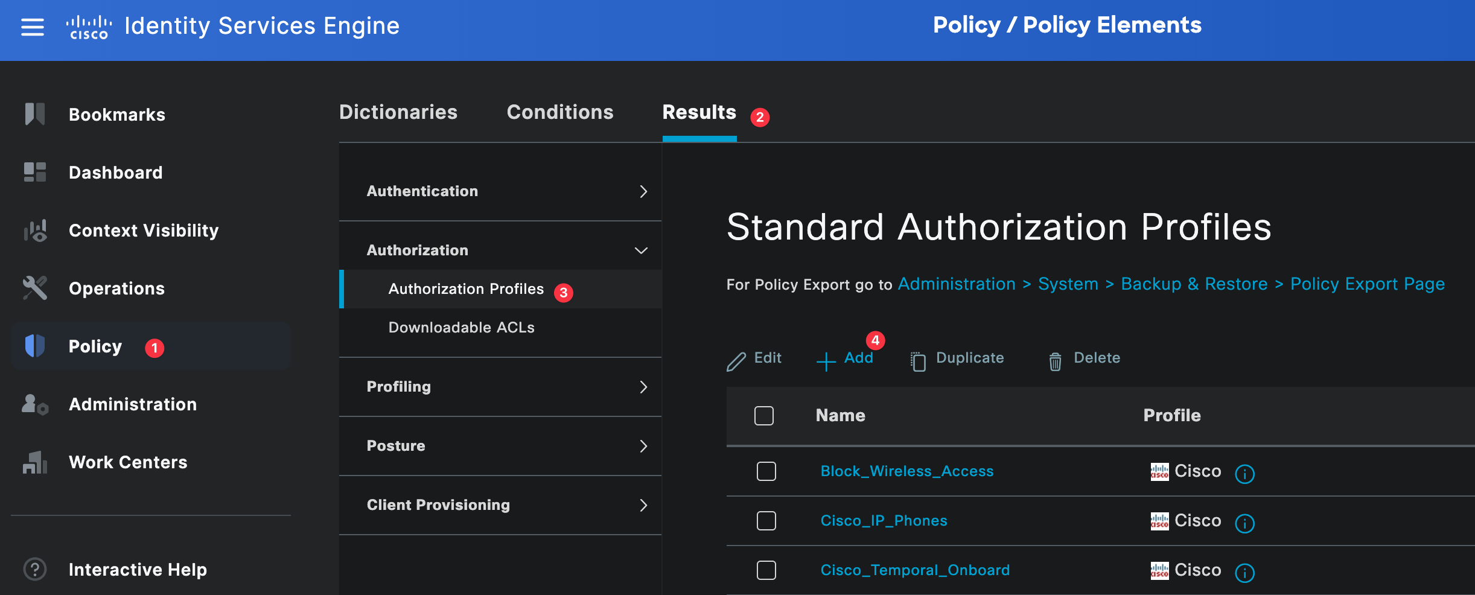Select Downloadable ACLs in the tree
Image resolution: width=1475 pixels, height=595 pixels.
click(461, 328)
